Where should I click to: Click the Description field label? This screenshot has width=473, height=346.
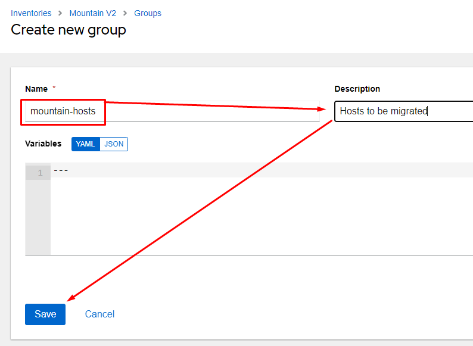pos(357,89)
